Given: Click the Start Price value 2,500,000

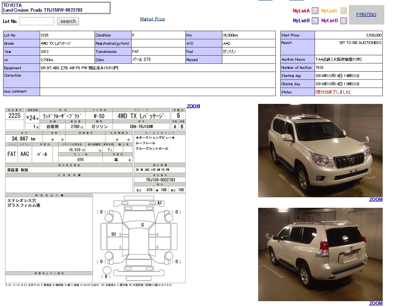Looking at the screenshot, I should 373,35.
